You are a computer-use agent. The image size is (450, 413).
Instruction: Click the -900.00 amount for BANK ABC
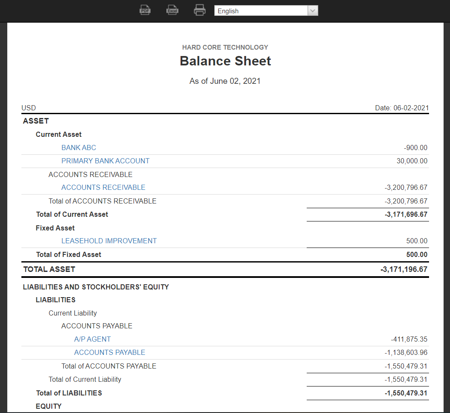tap(415, 147)
